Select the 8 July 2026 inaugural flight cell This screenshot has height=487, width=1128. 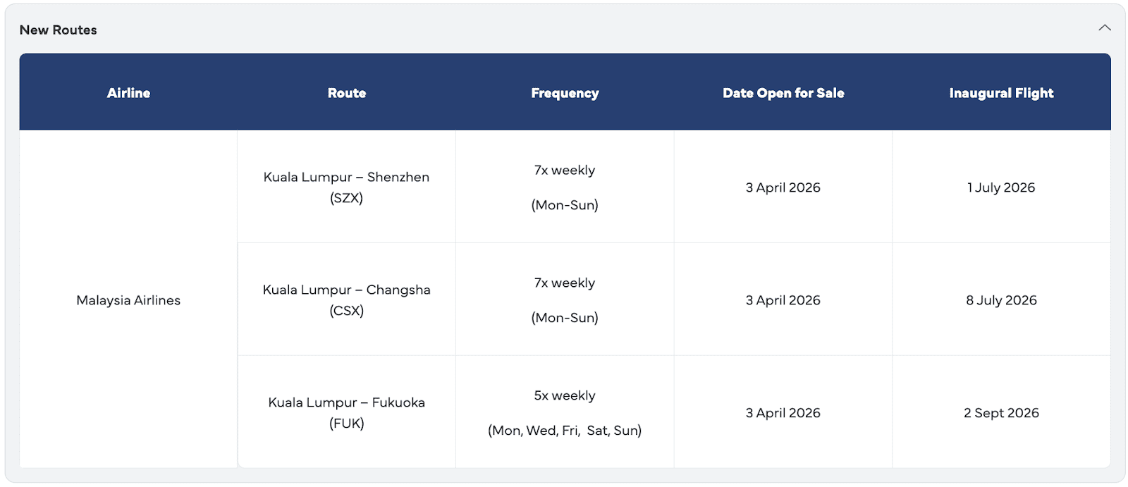(1001, 300)
